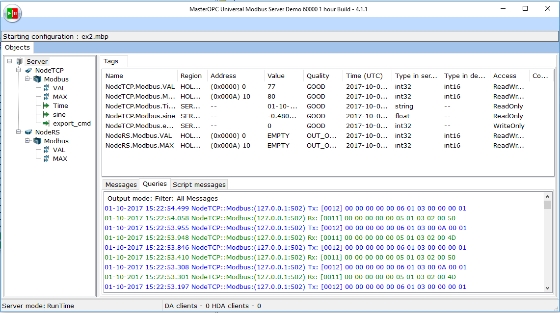
Task: Select the NodeTCP.Modbus.VAL table row
Action: pyautogui.click(x=328, y=87)
